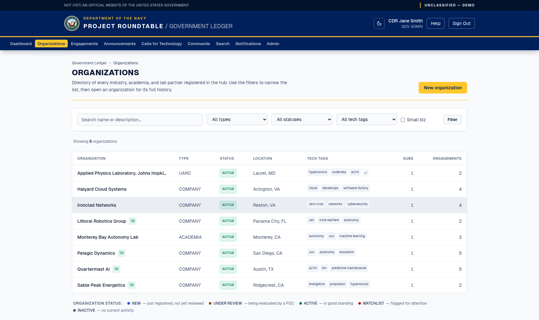
Task: Click the Help button
Action: (436, 23)
